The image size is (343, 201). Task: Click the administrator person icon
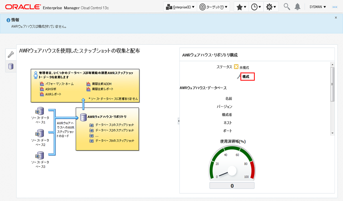(x=36, y=75)
